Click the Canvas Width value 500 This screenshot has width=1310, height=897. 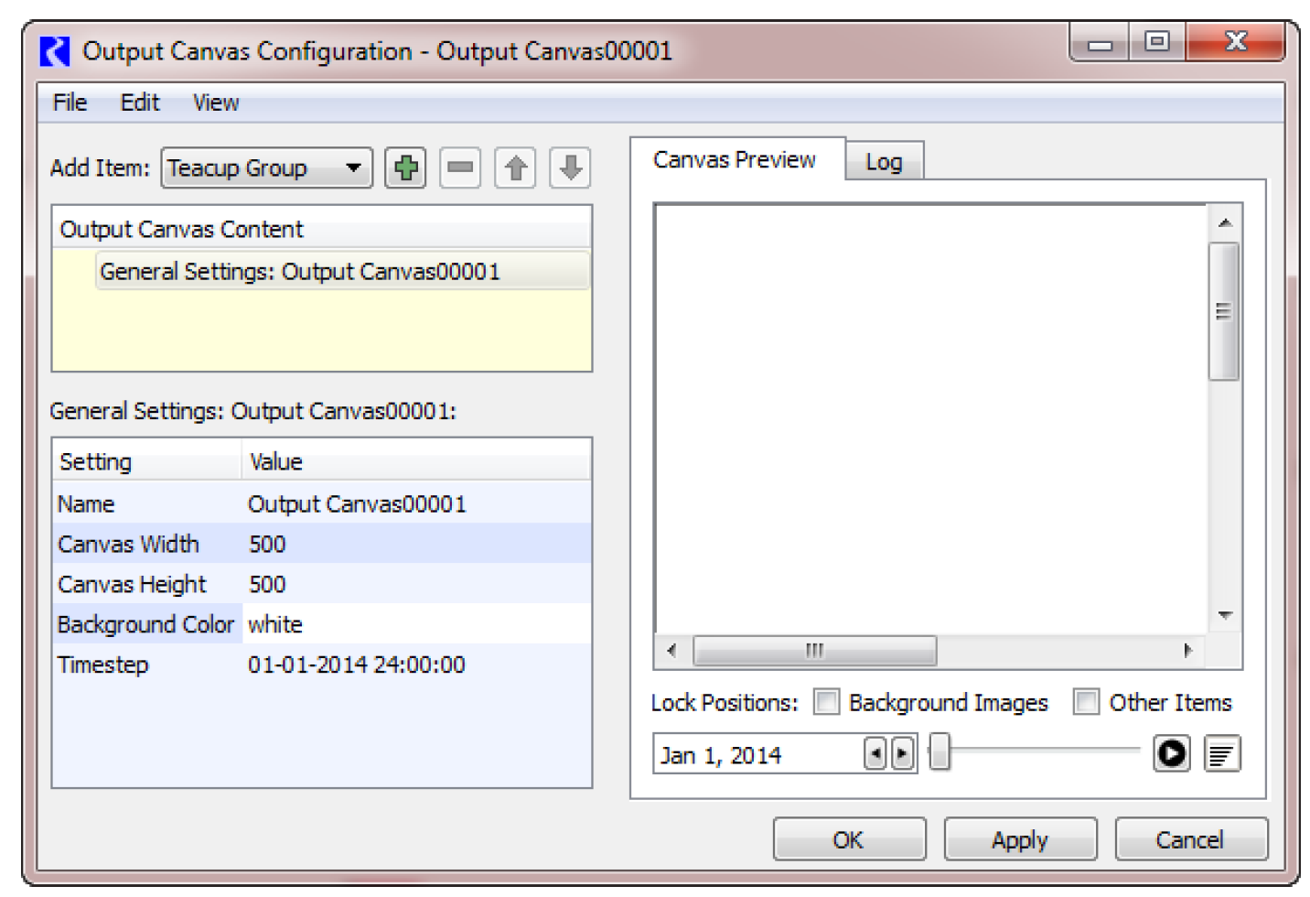pyautogui.click(x=267, y=545)
